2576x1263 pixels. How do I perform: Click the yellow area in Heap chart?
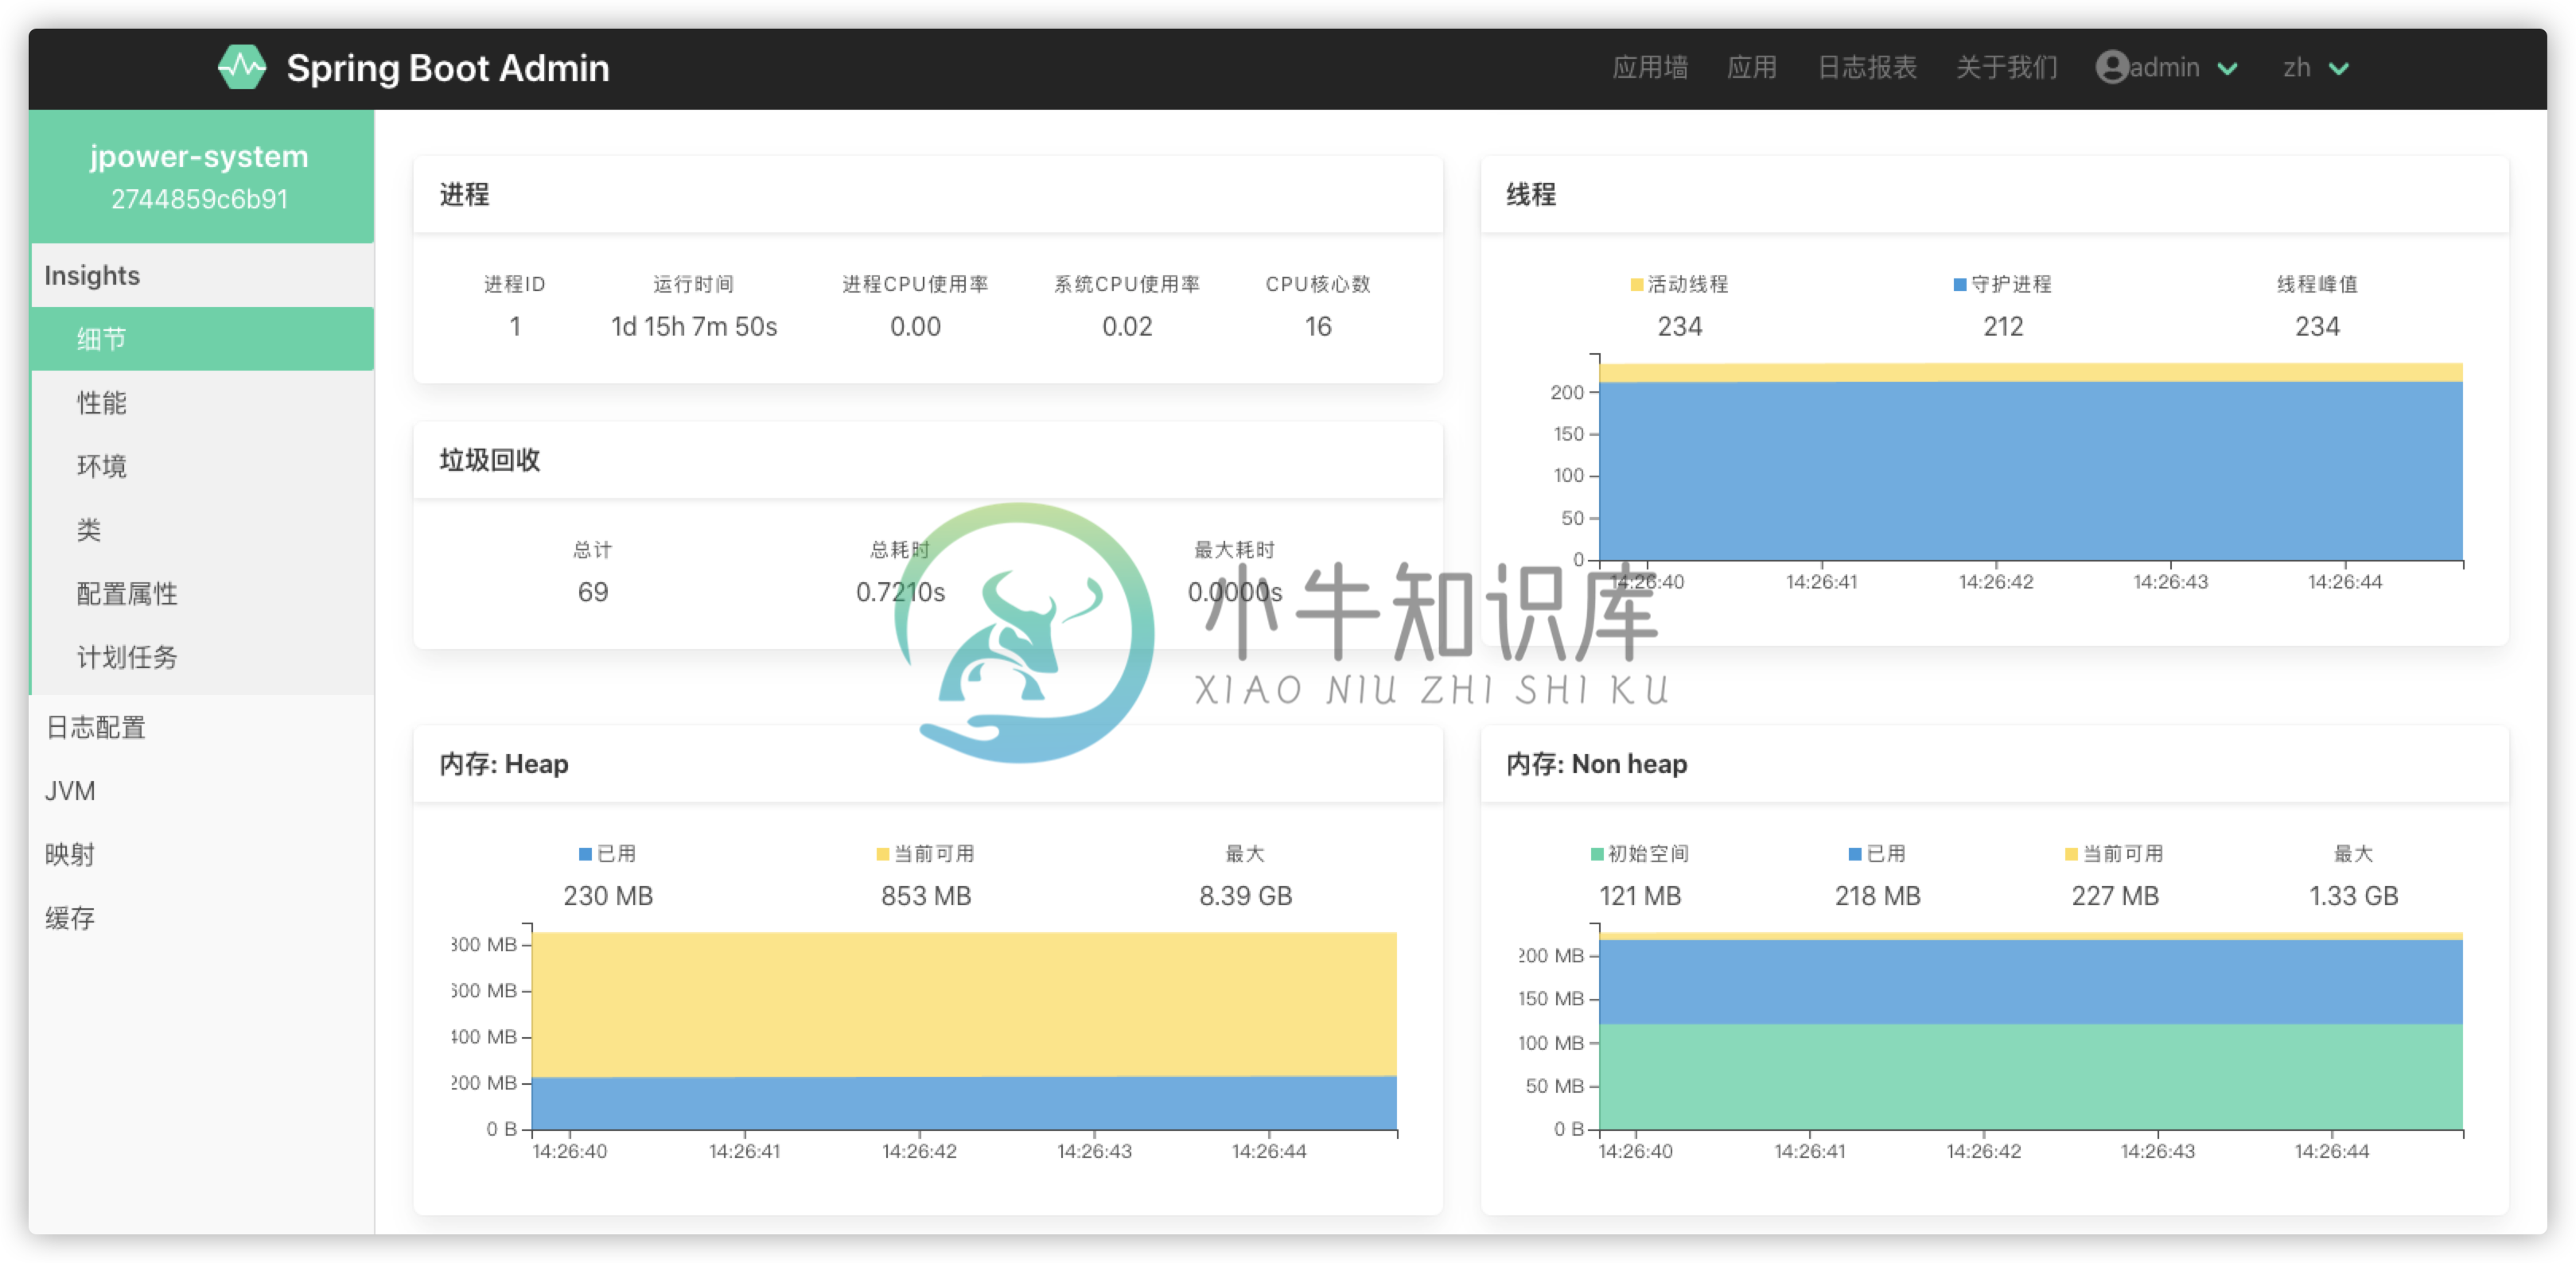[964, 1004]
